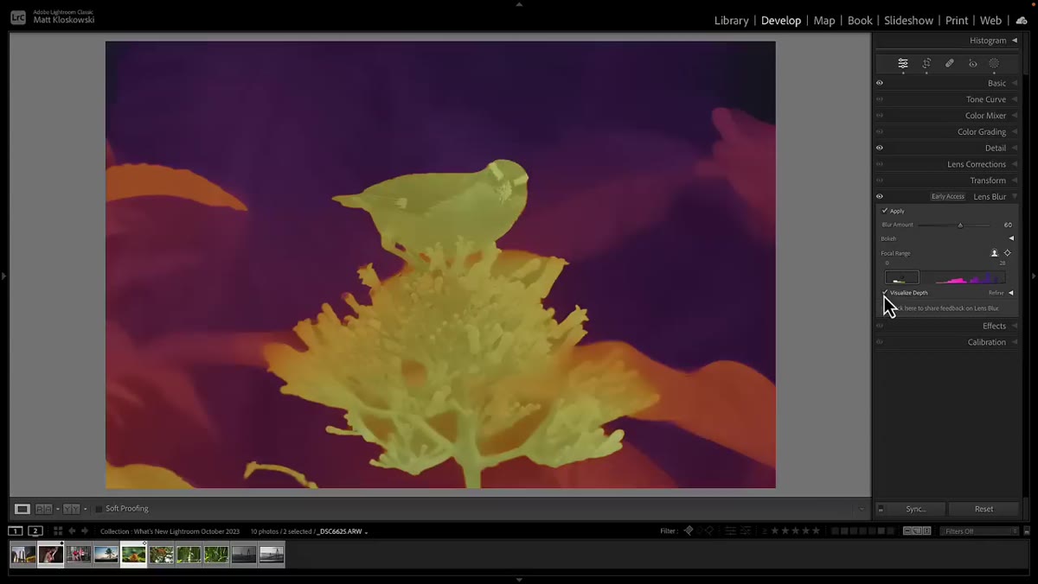
Task: Collapse the Lens Blur panel
Action: [x=1015, y=197]
